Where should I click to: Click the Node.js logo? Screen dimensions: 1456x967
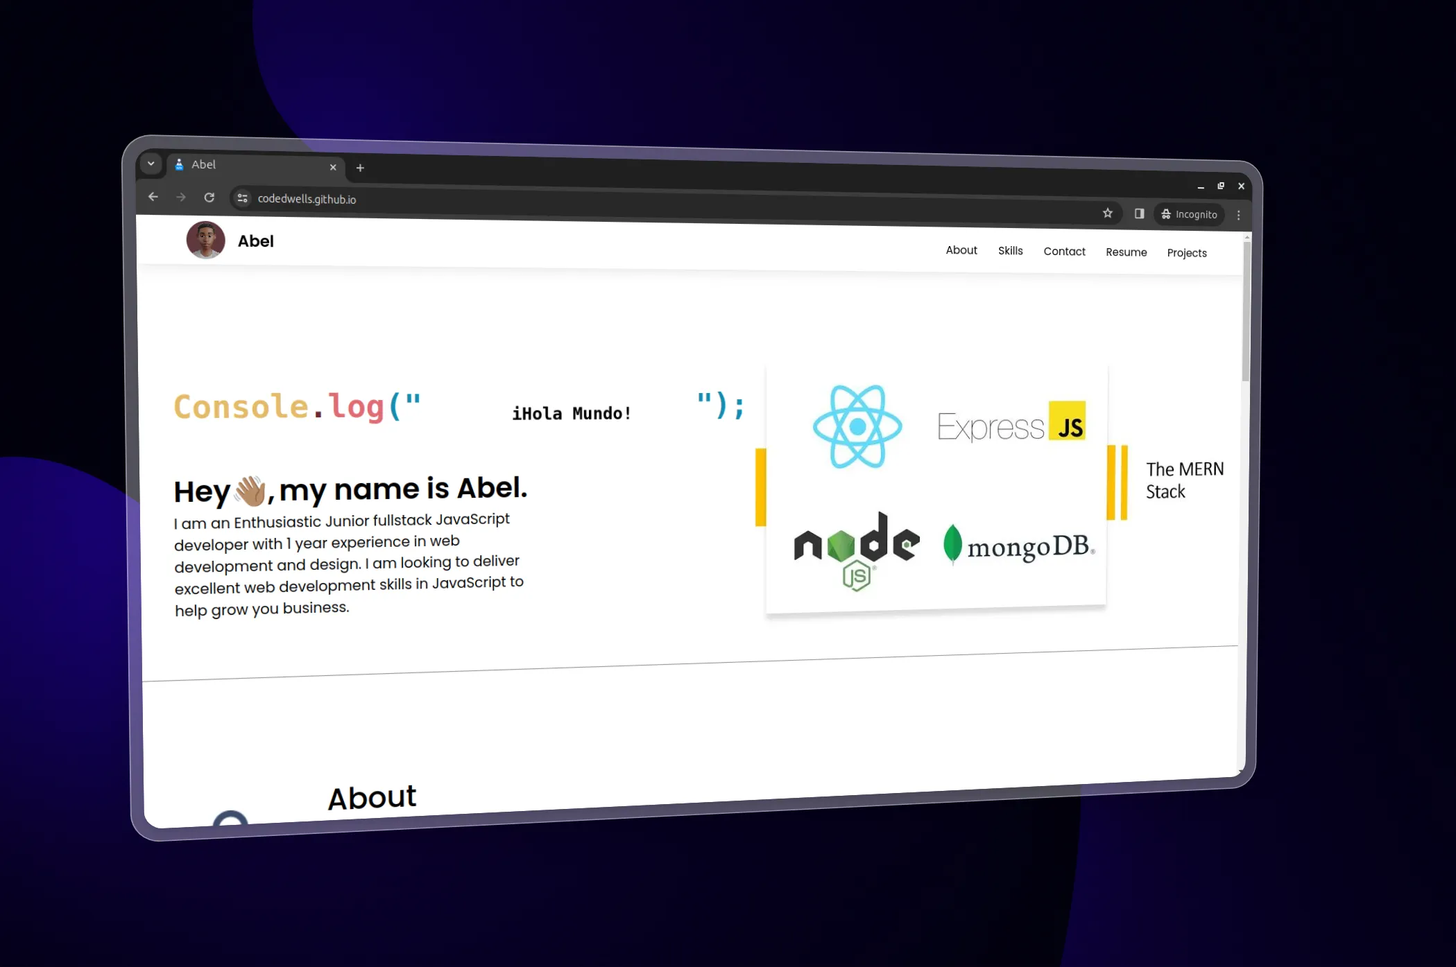(x=857, y=551)
